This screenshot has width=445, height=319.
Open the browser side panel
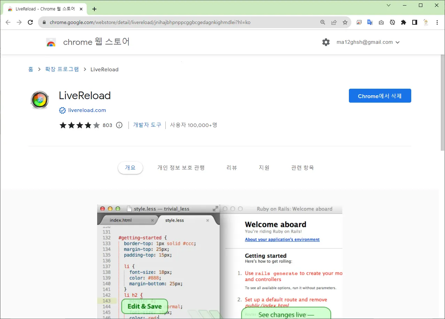pos(415,22)
